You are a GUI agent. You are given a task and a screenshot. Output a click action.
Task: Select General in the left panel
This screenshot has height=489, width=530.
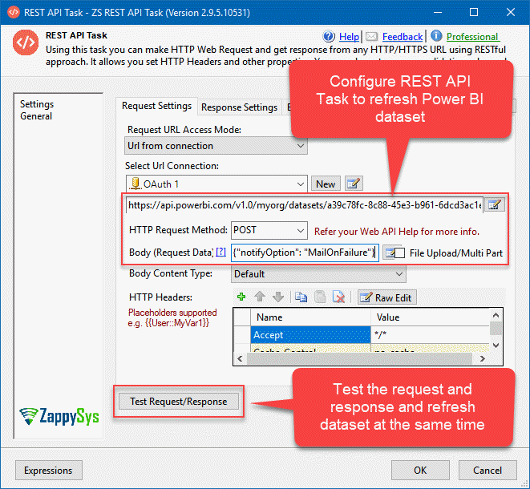[36, 116]
